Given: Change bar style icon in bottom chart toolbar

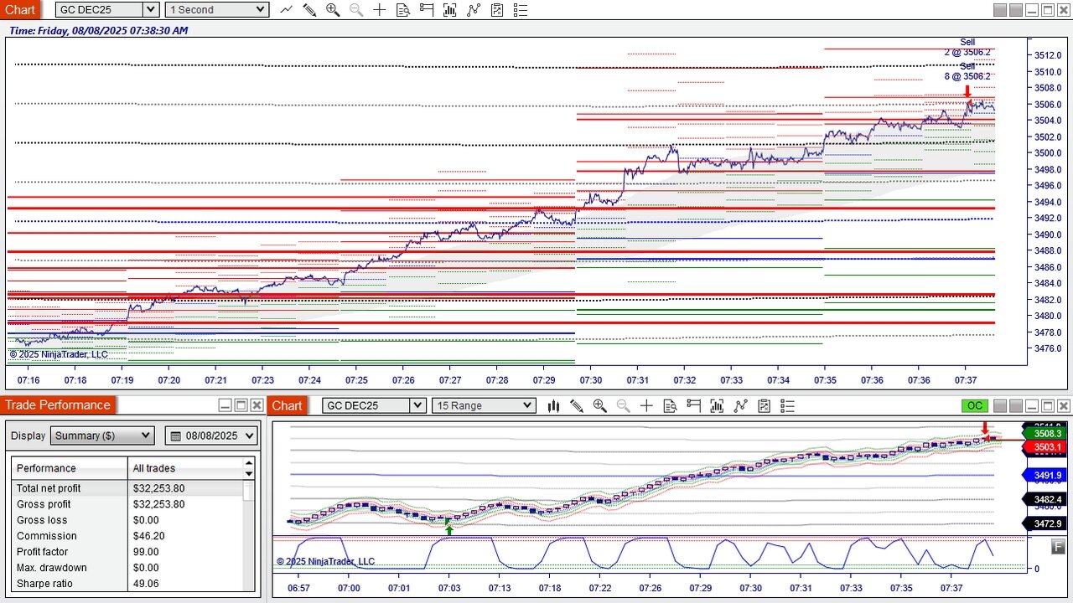Looking at the screenshot, I should tap(553, 405).
